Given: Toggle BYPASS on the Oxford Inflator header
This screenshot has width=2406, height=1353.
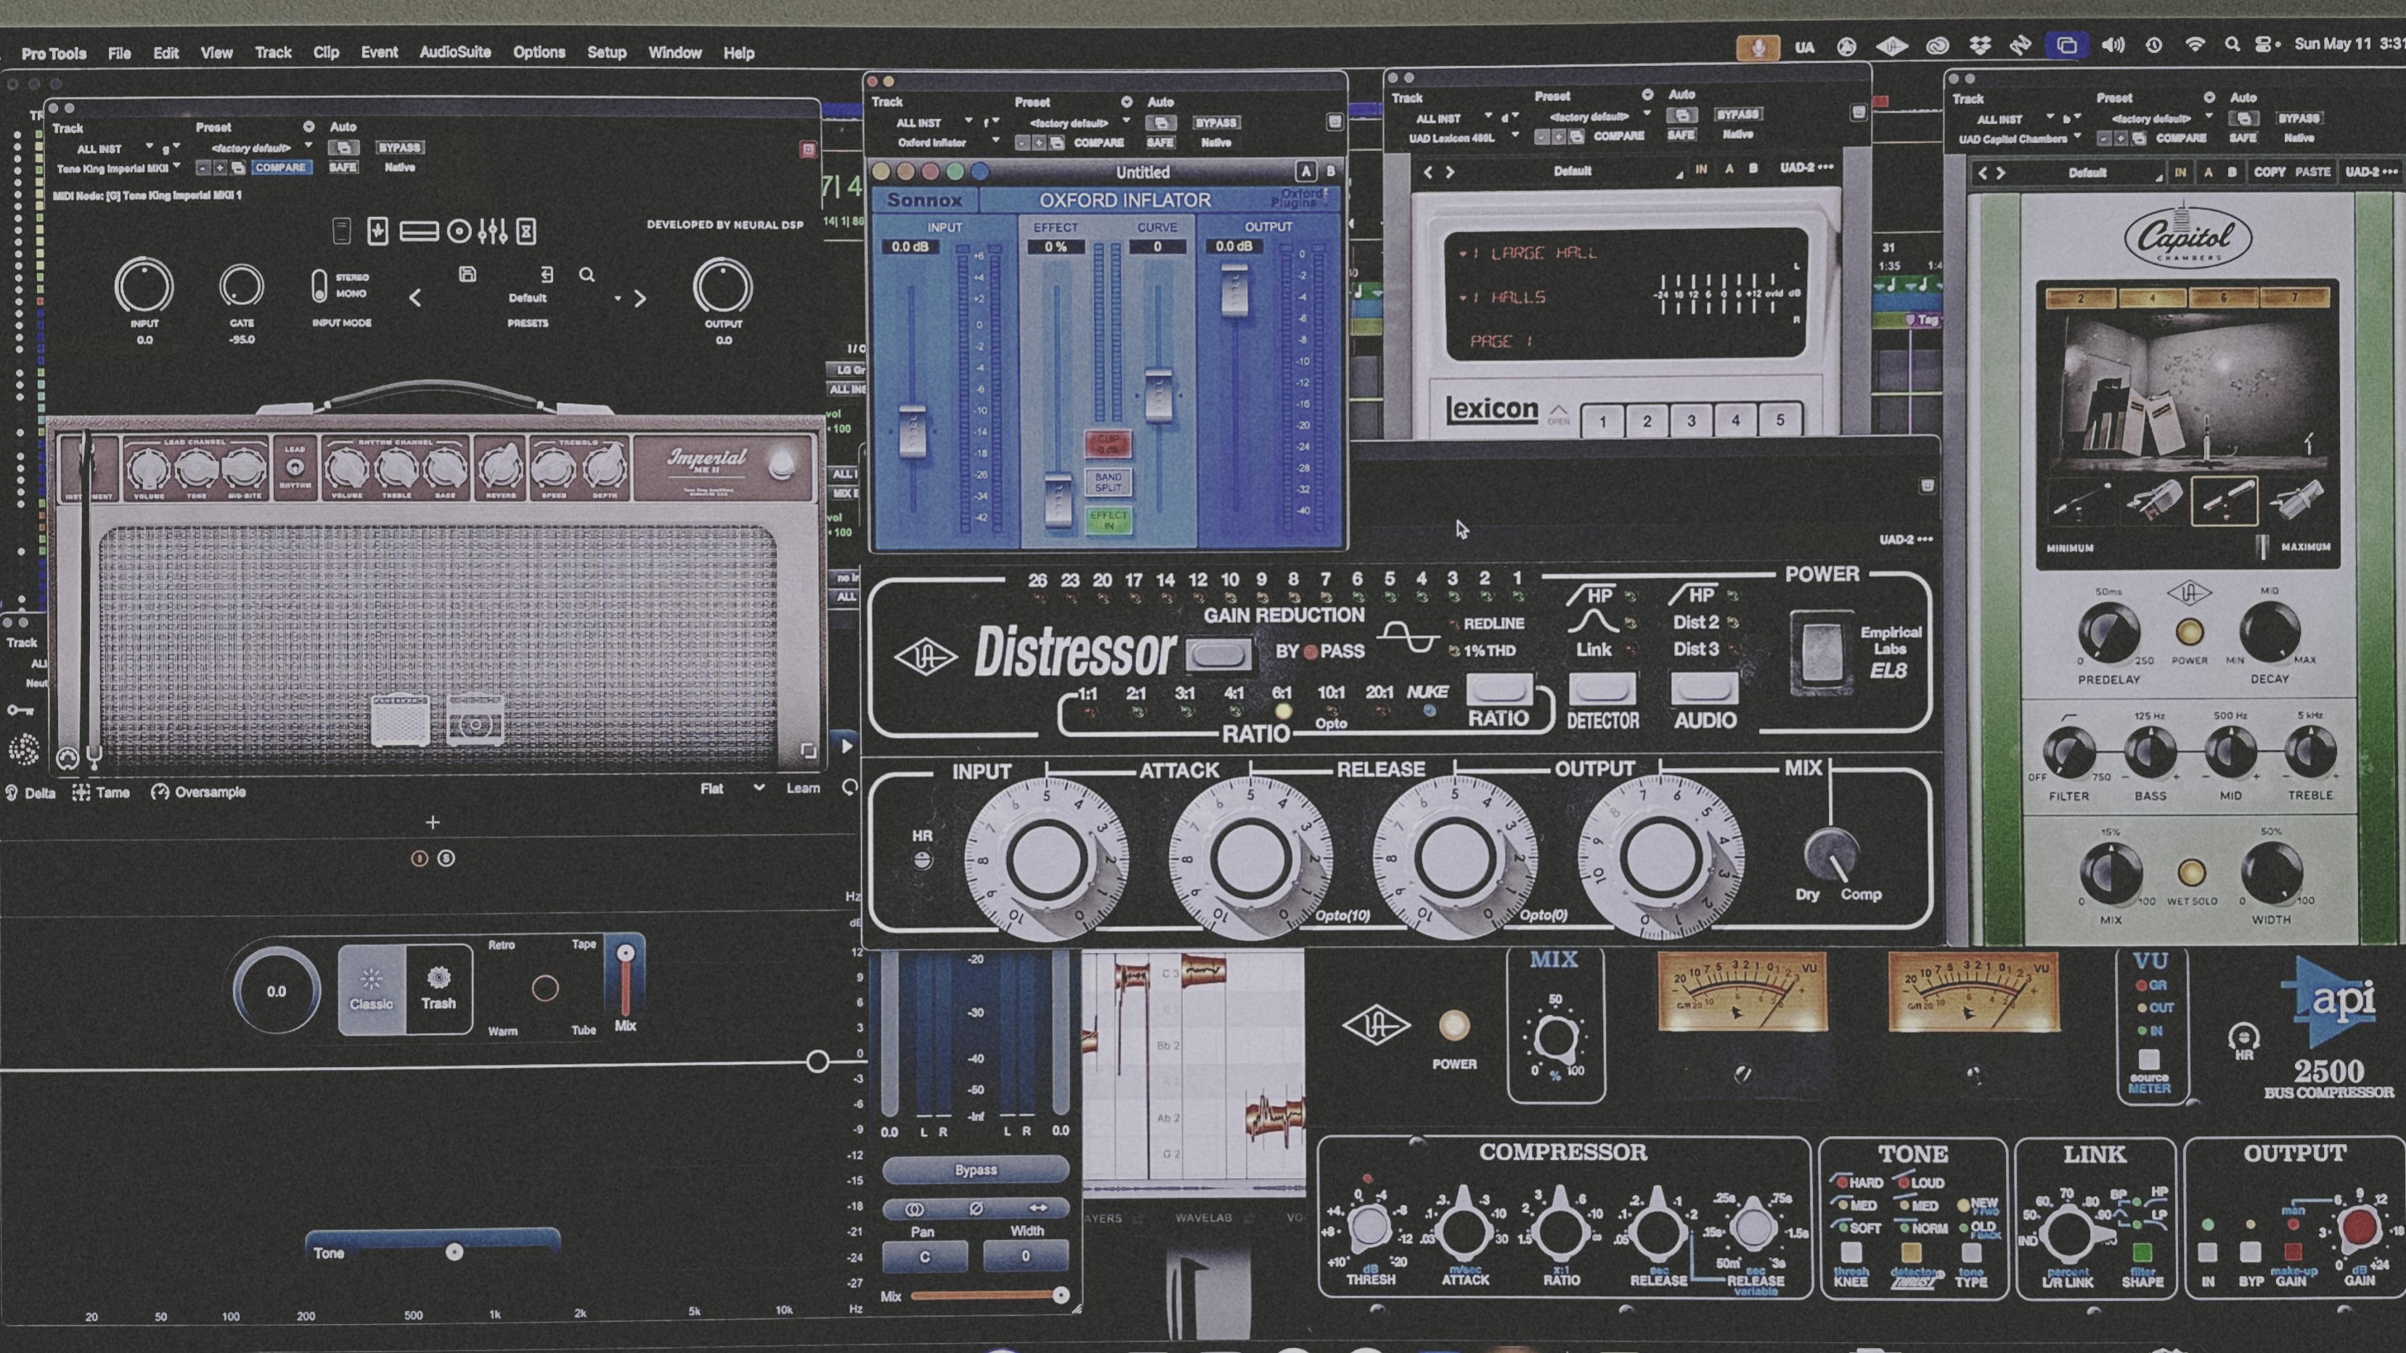Looking at the screenshot, I should click(x=1216, y=123).
